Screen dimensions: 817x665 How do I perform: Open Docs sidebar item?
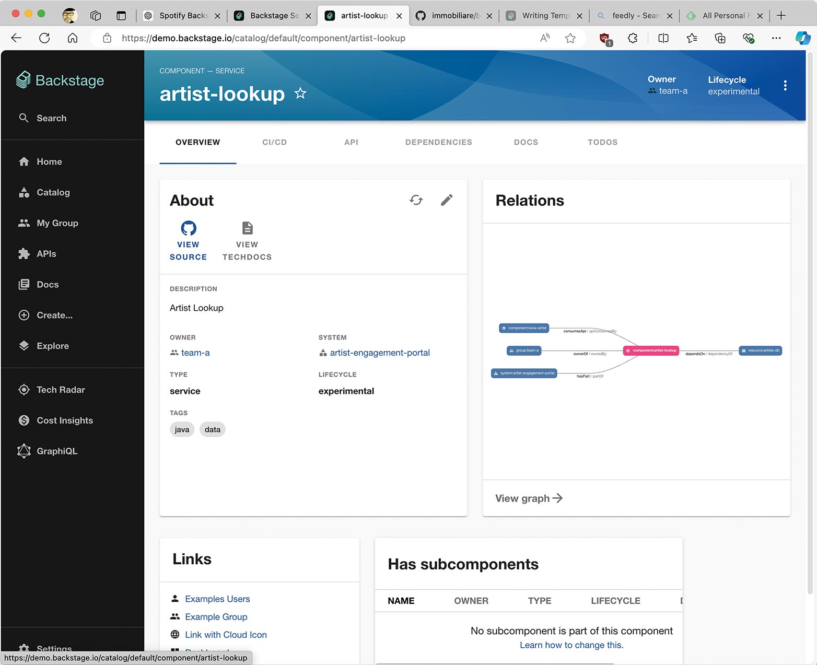click(38, 285)
